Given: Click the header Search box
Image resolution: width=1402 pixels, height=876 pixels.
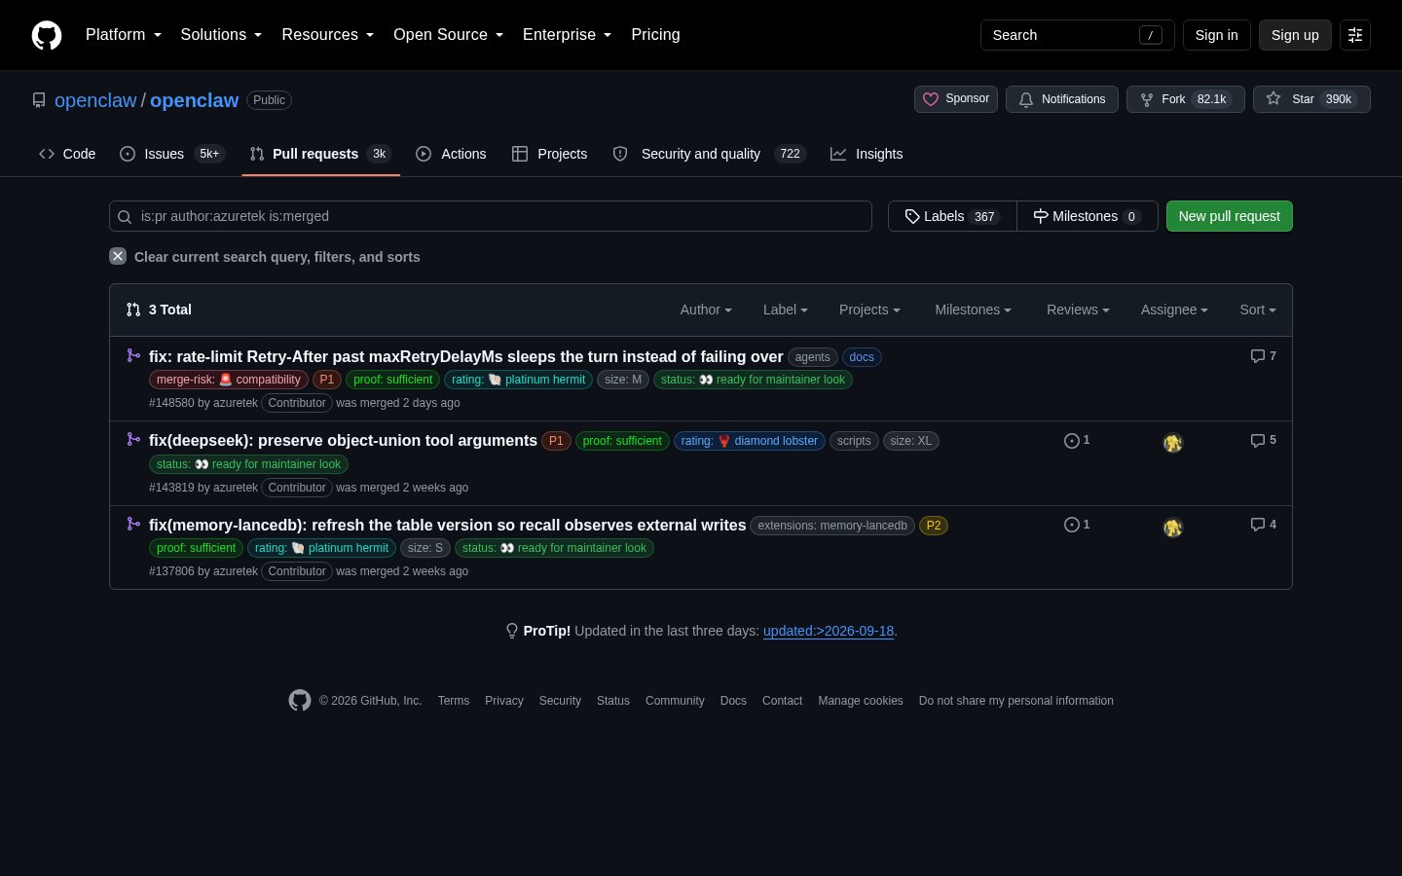Looking at the screenshot, I should click(1077, 35).
